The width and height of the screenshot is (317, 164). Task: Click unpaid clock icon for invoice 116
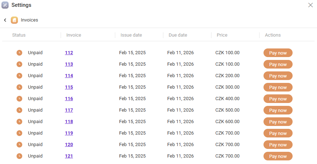19,99
